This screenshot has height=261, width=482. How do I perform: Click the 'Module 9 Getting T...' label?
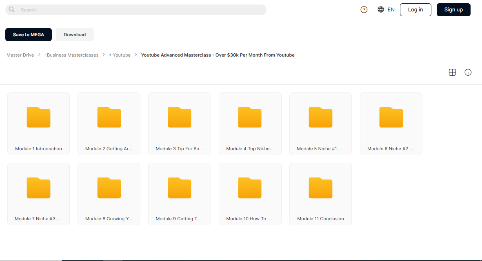(x=178, y=219)
